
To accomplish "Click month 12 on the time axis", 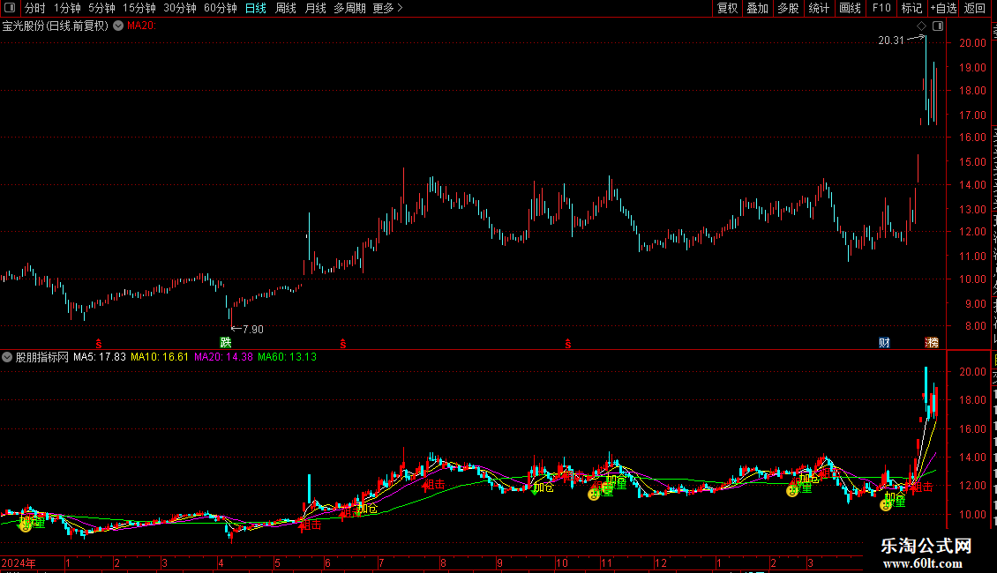I will [x=661, y=562].
